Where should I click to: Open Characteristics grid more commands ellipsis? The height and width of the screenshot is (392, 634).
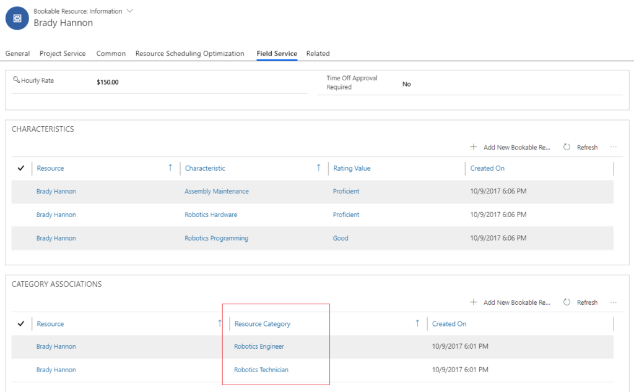tap(614, 147)
